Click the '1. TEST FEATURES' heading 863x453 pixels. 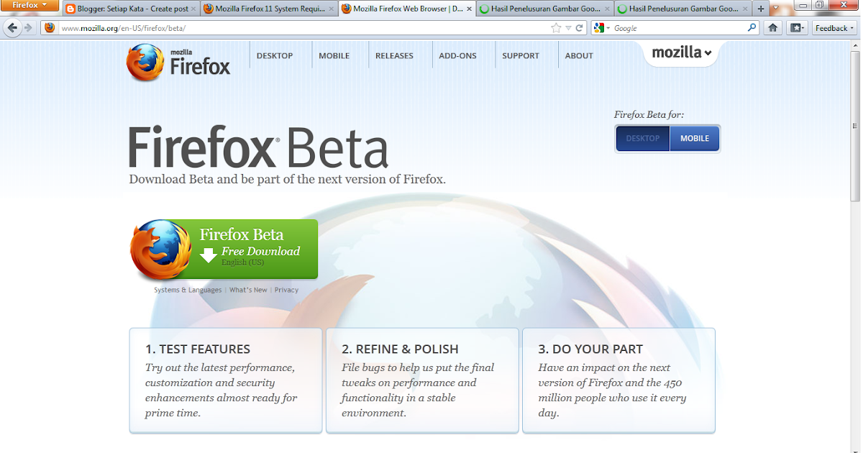coord(198,349)
